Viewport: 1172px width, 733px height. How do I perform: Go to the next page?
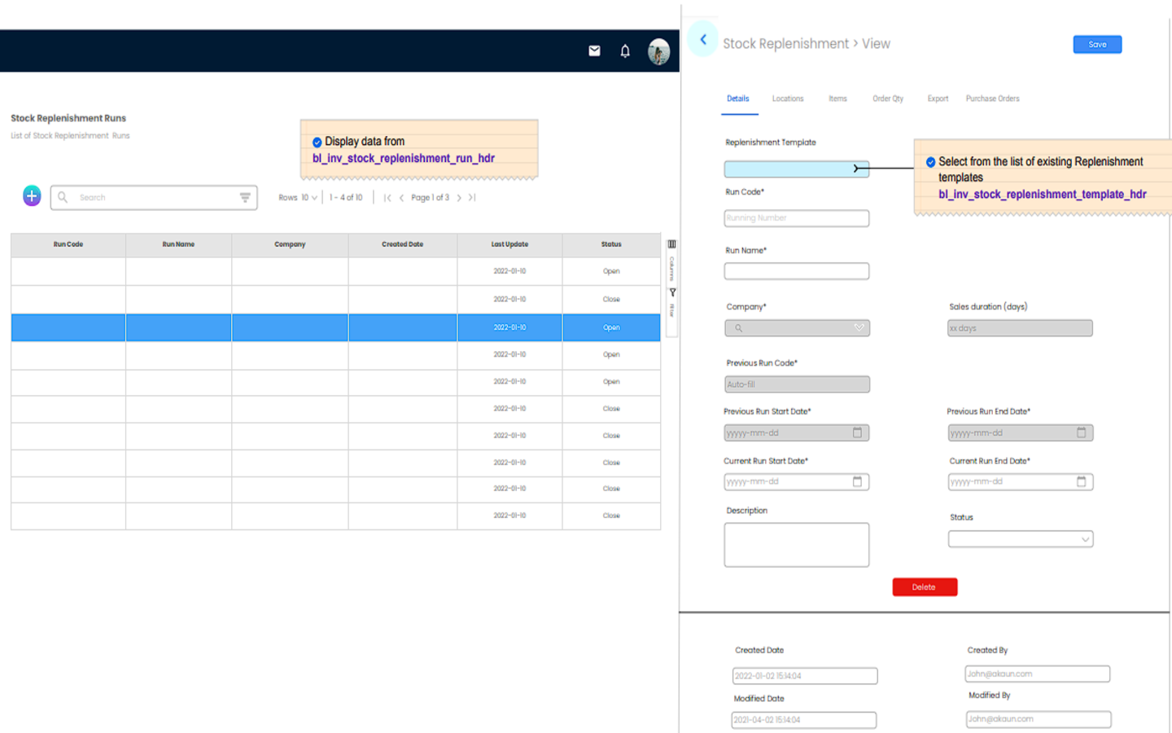pos(459,198)
